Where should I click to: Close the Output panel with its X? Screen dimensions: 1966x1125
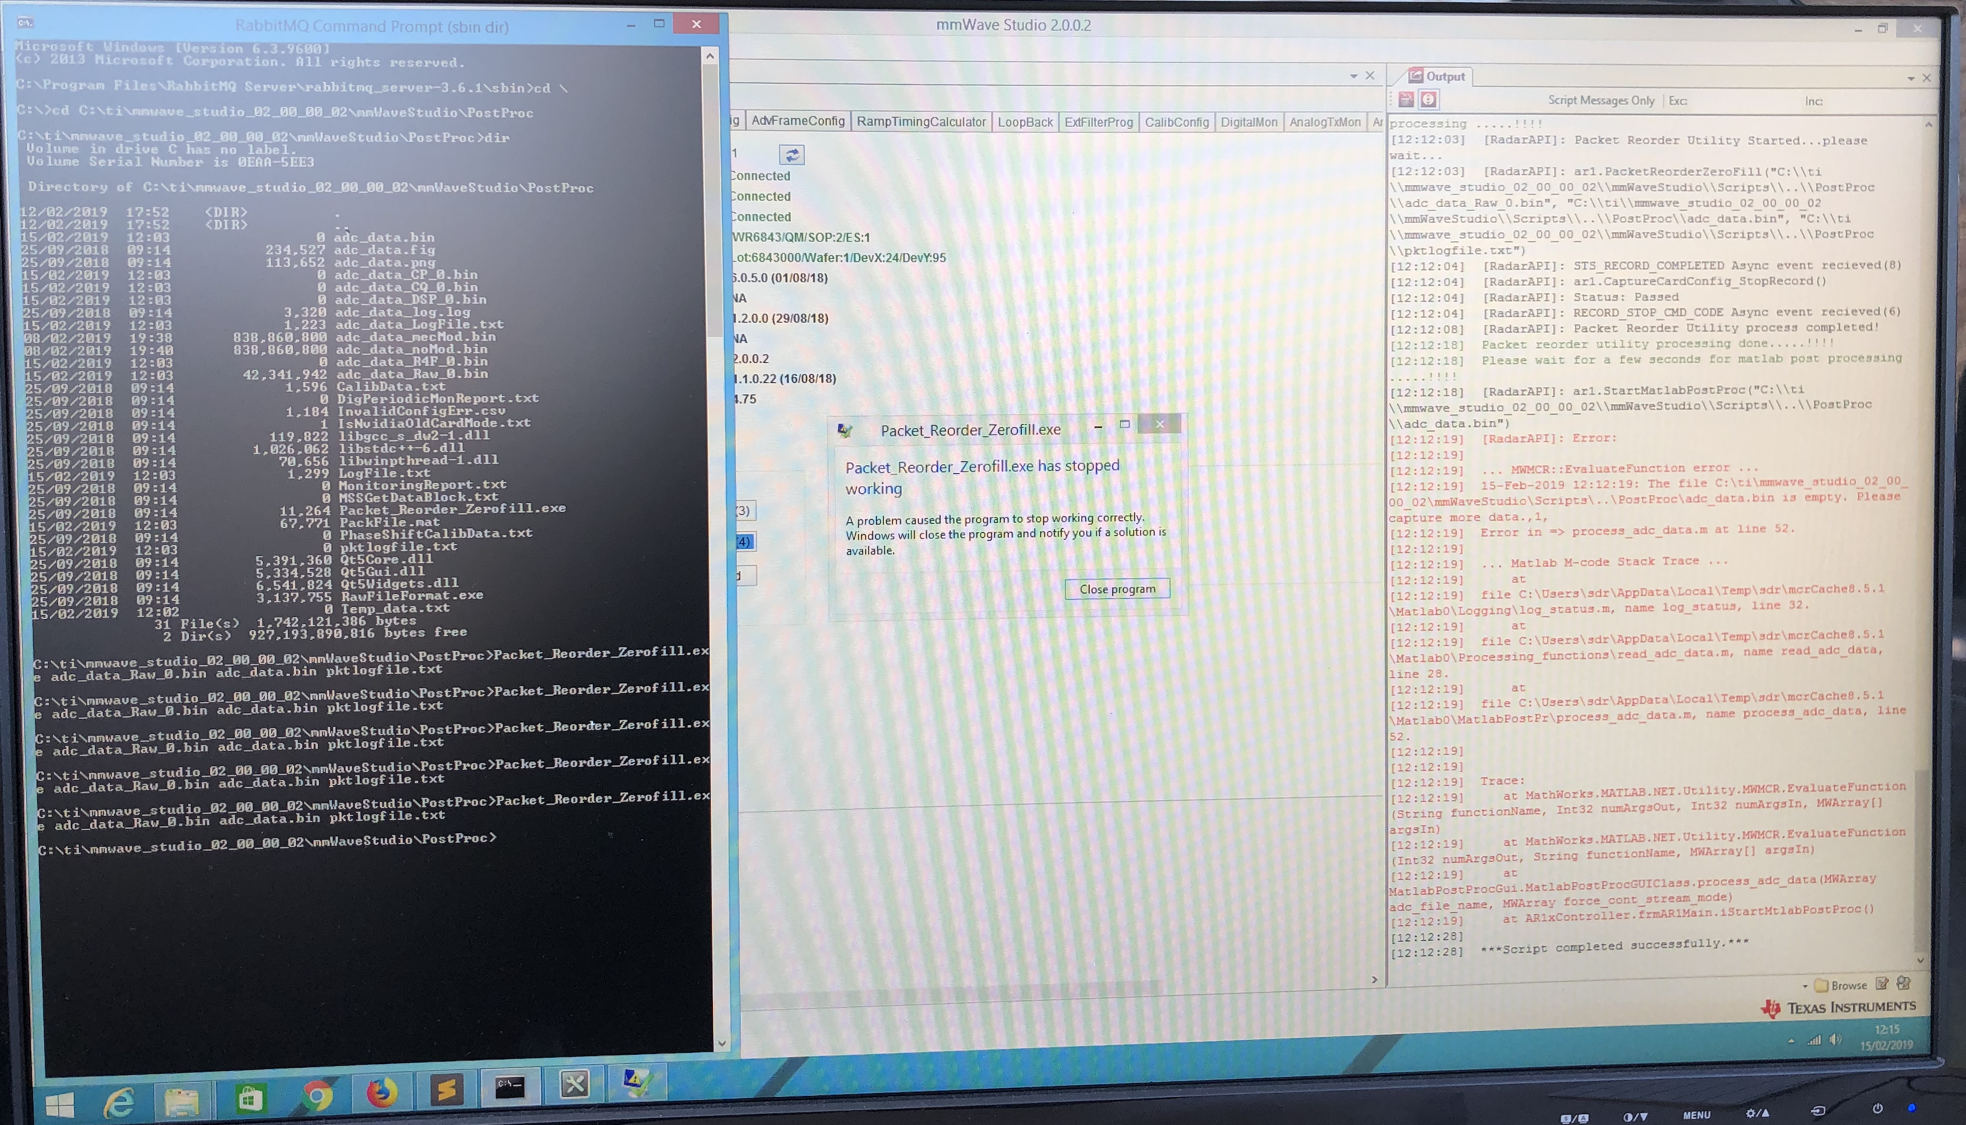pyautogui.click(x=1926, y=78)
